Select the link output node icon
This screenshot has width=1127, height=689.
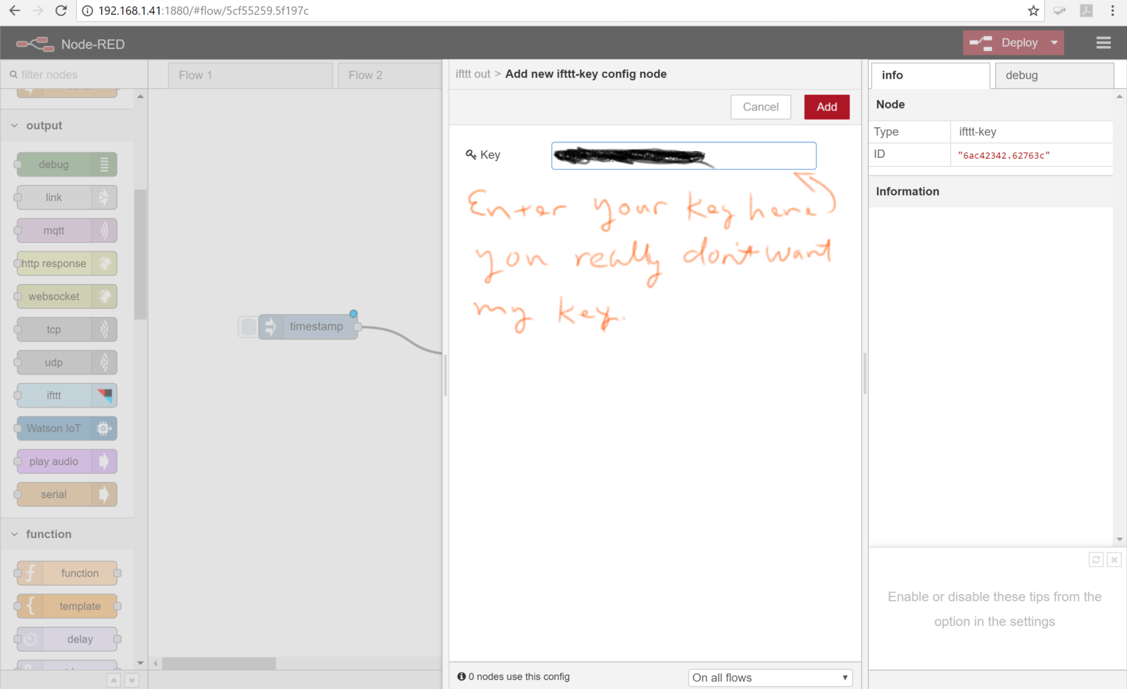coord(104,198)
